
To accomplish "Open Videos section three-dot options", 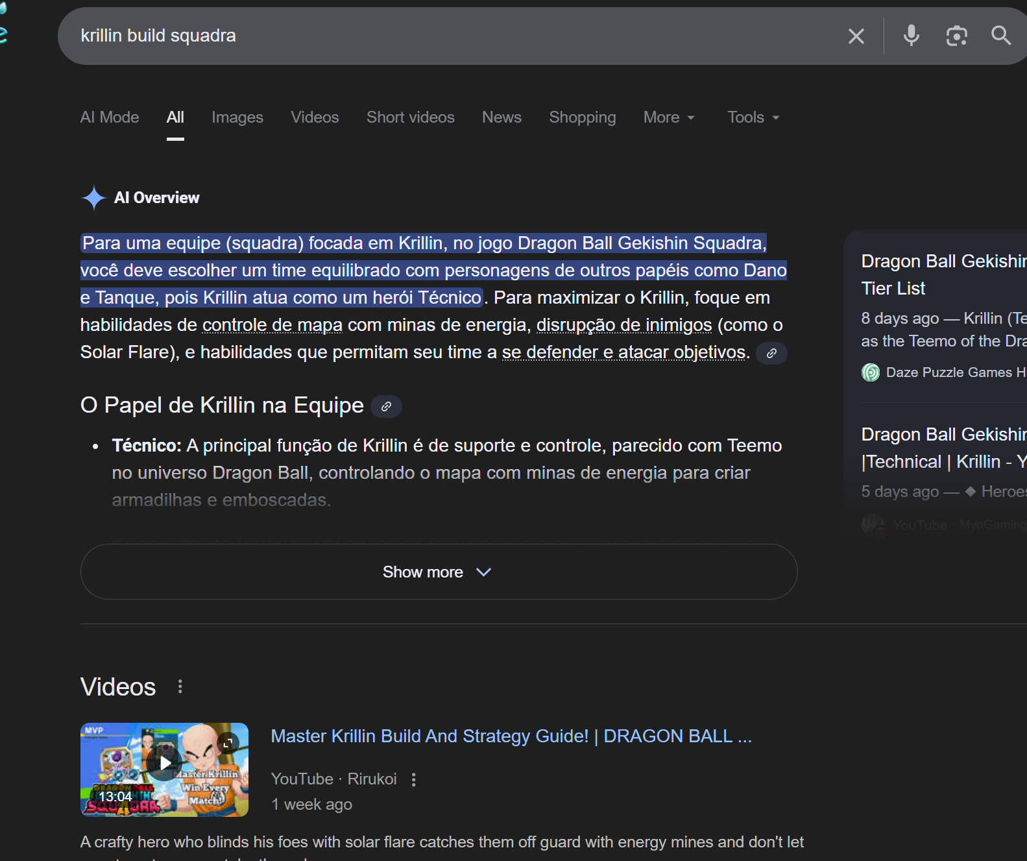I will click(x=180, y=686).
